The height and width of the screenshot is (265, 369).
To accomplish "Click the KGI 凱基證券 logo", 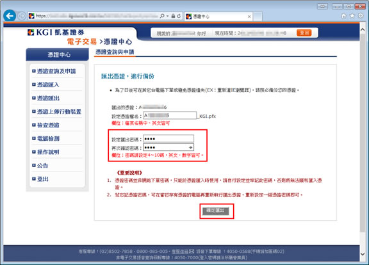I will (56, 32).
